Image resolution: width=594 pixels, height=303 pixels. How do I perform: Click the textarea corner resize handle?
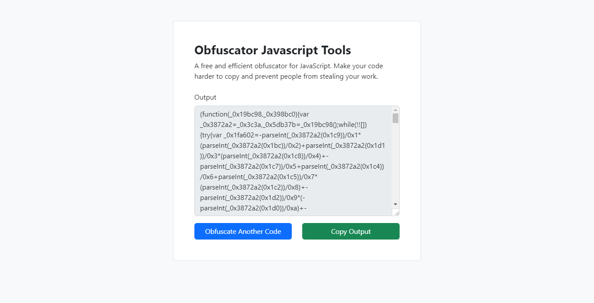tap(396, 212)
